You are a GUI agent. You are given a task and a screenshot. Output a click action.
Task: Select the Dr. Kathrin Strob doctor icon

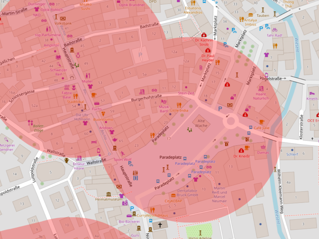[x=204, y=35]
